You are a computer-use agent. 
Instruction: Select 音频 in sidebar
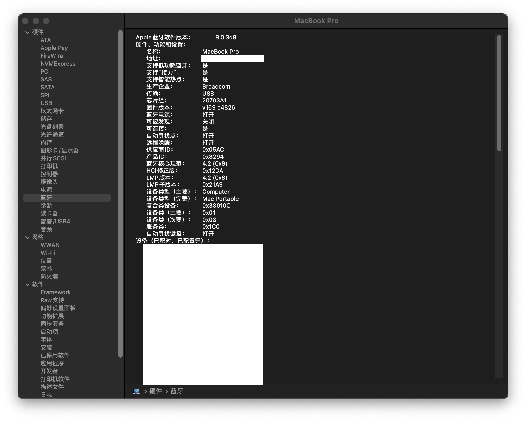point(46,229)
